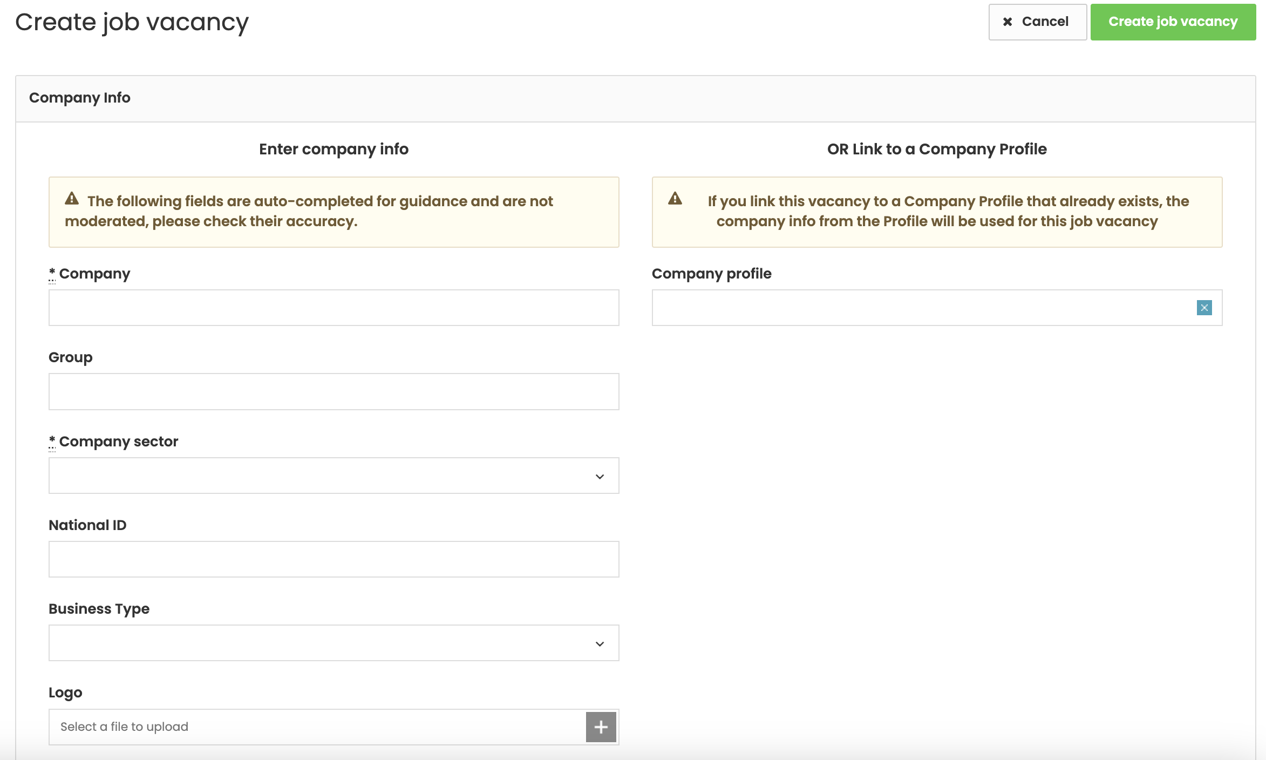Click the Company sector chevron arrow
This screenshot has width=1266, height=760.
[x=600, y=476]
